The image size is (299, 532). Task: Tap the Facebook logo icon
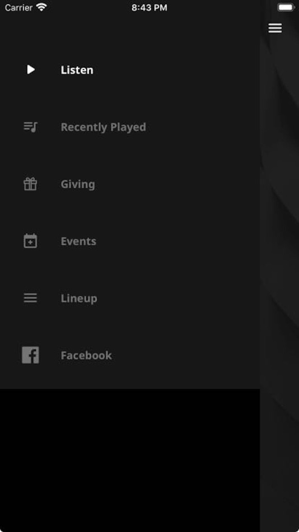point(31,355)
